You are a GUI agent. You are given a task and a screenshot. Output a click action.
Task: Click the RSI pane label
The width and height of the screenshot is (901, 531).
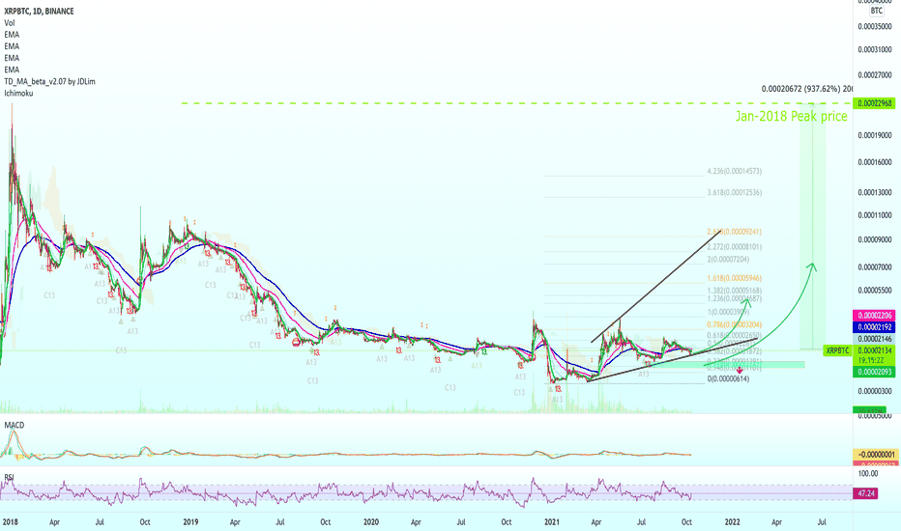tap(10, 477)
